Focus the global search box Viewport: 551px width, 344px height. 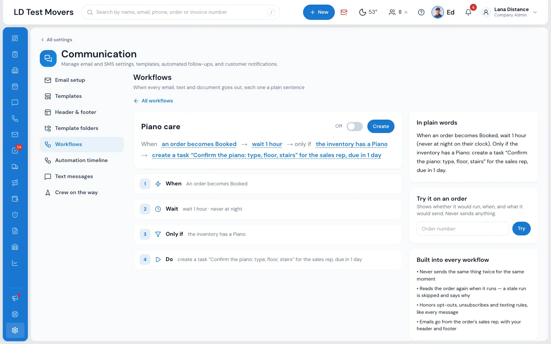[x=181, y=12]
